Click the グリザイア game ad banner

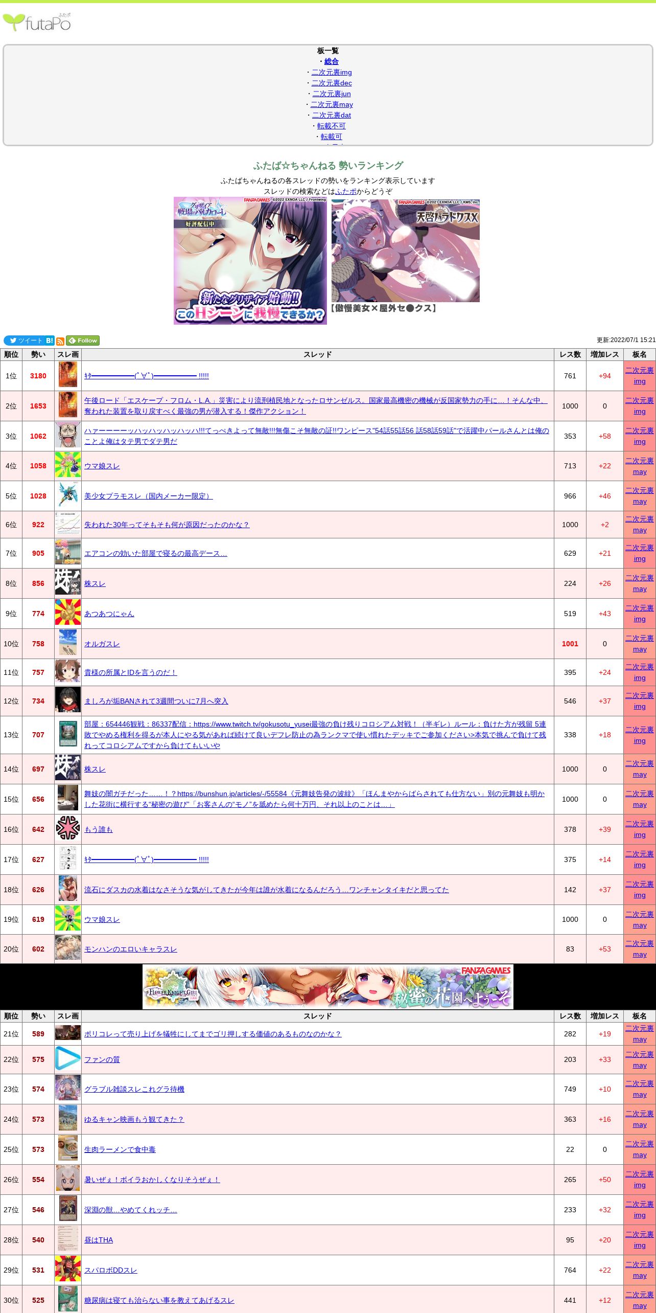(250, 261)
